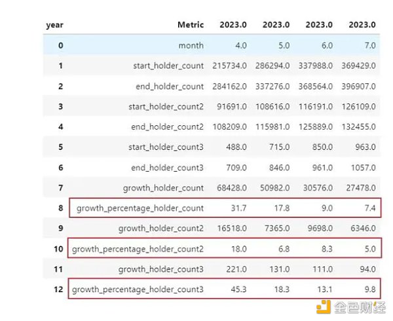Click the 'growth_percentage_holder_count2' label
This screenshot has height=321, width=393.
point(138,249)
